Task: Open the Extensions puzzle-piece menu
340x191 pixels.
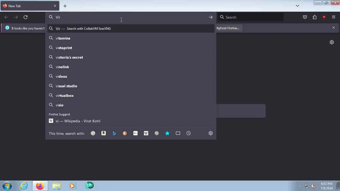Action: [314, 17]
